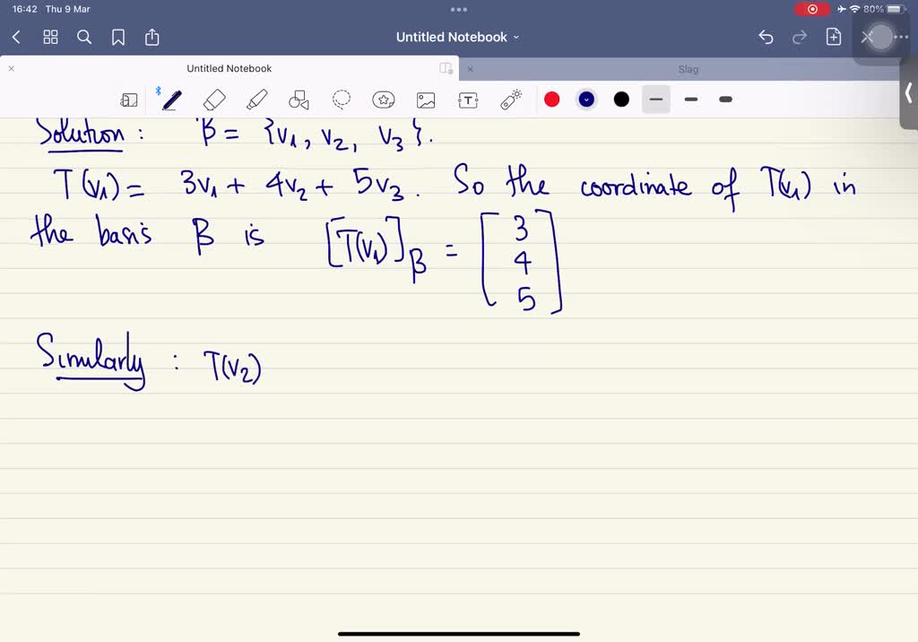Insert an image with the Photo tool
Viewport: 918px width, 642px height.
point(426,100)
